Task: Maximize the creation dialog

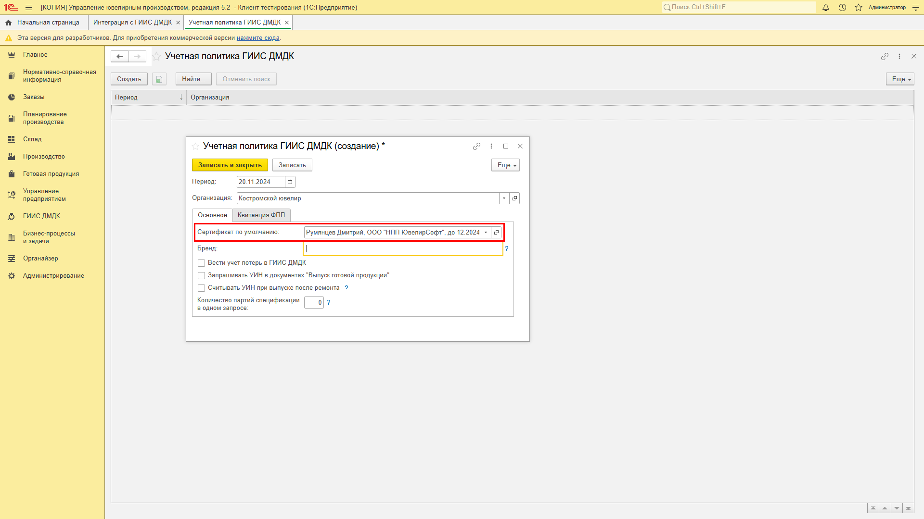Action: click(506, 146)
